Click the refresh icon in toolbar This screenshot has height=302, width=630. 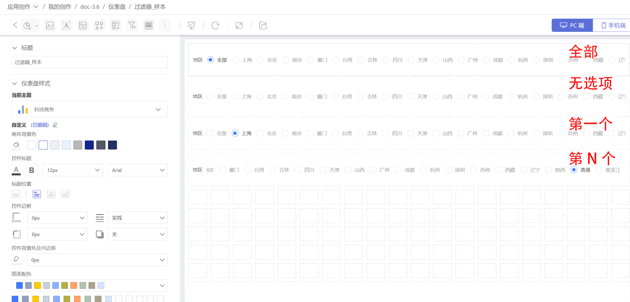[x=215, y=25]
